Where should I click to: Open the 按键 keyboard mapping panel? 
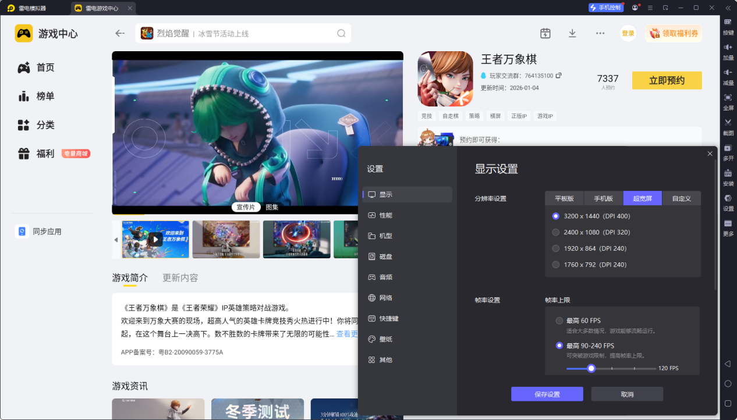click(728, 25)
